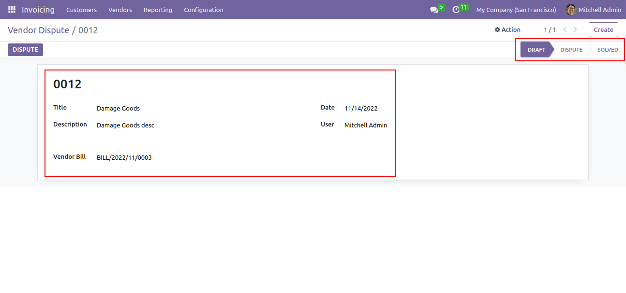The height and width of the screenshot is (293, 626).
Task: Click the Date field label
Action: pos(328,108)
